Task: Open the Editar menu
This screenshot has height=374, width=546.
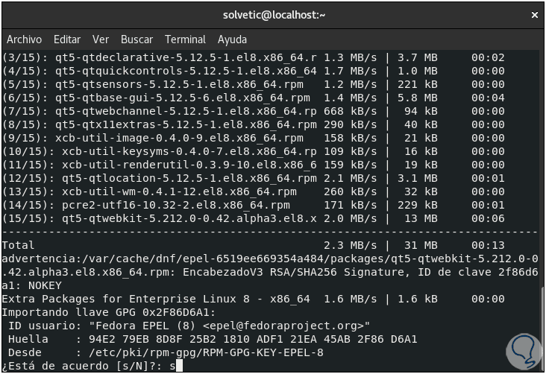Action: [x=67, y=39]
